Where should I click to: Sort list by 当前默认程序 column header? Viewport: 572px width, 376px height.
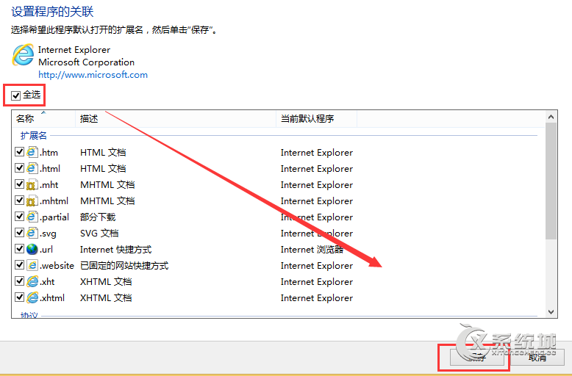click(317, 118)
